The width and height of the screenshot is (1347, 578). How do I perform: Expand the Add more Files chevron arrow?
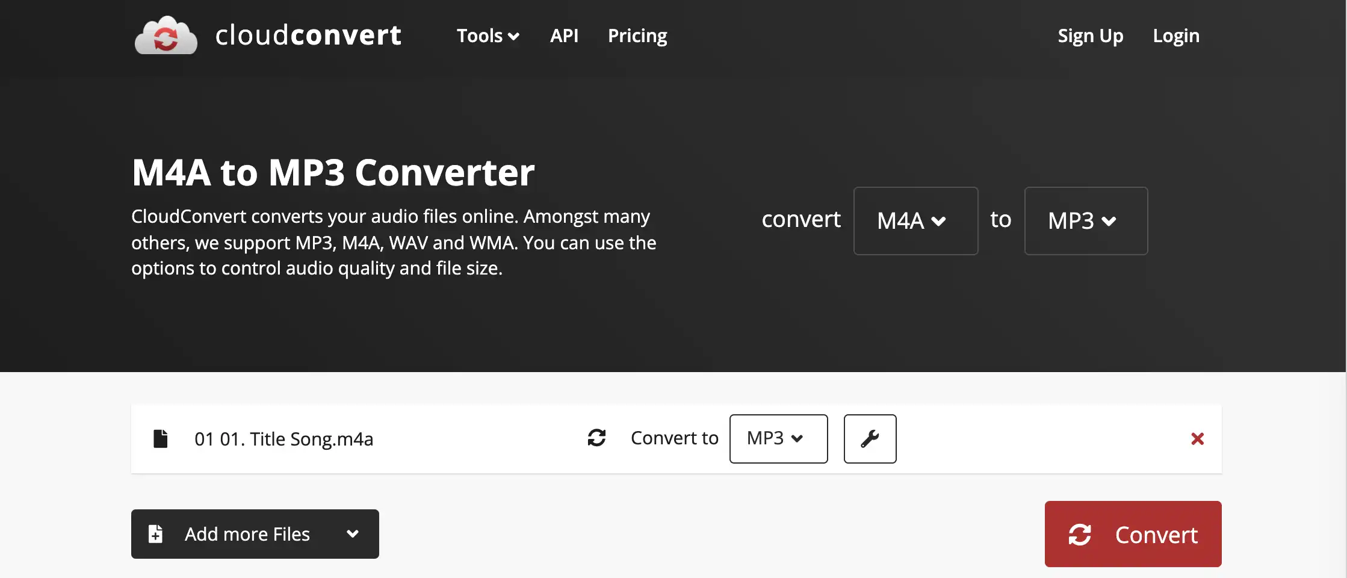353,533
